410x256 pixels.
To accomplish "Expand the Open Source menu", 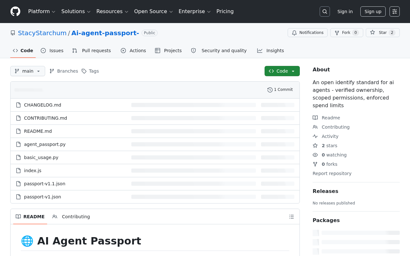I will point(153,12).
